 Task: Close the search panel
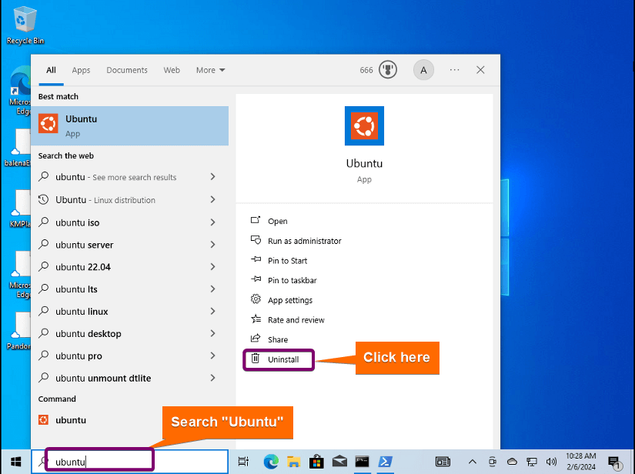[x=480, y=69]
